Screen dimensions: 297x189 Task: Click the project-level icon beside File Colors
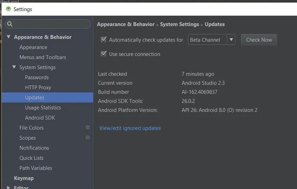88,128
